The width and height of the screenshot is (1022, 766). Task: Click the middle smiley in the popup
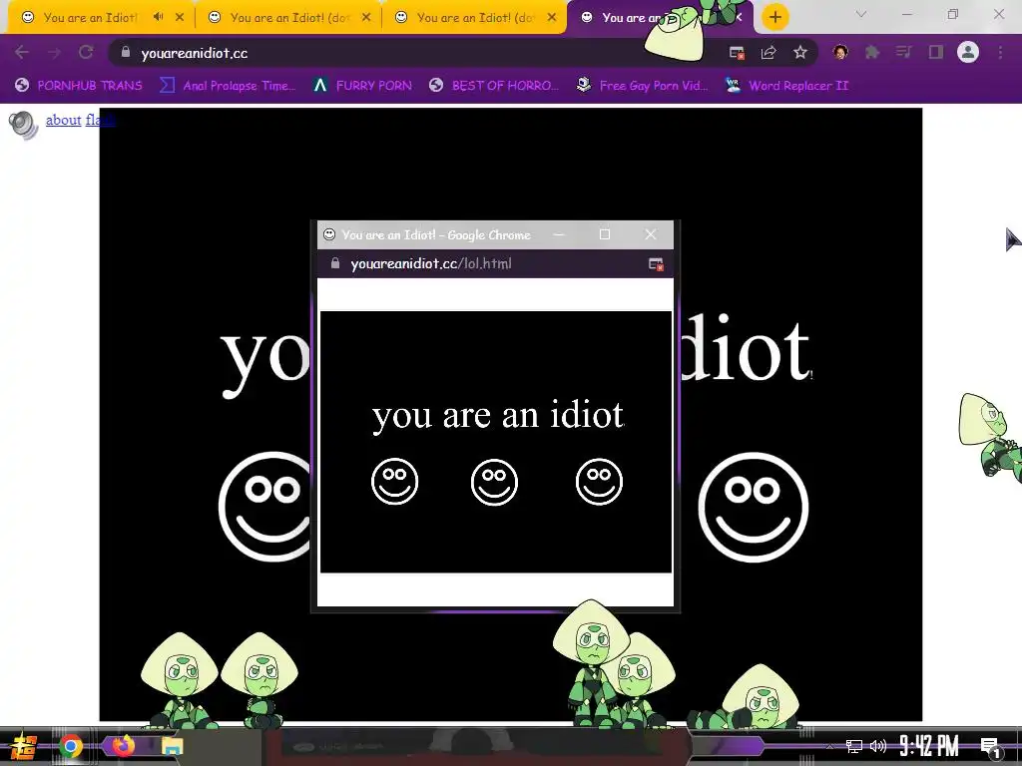point(494,483)
